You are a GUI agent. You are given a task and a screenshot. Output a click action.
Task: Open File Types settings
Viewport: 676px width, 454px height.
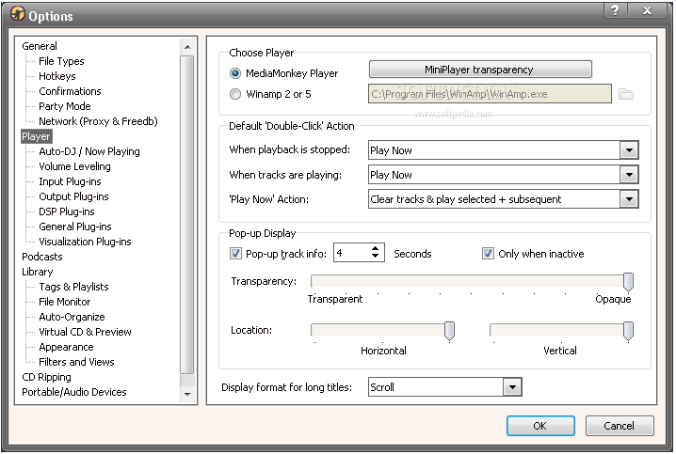click(x=61, y=61)
